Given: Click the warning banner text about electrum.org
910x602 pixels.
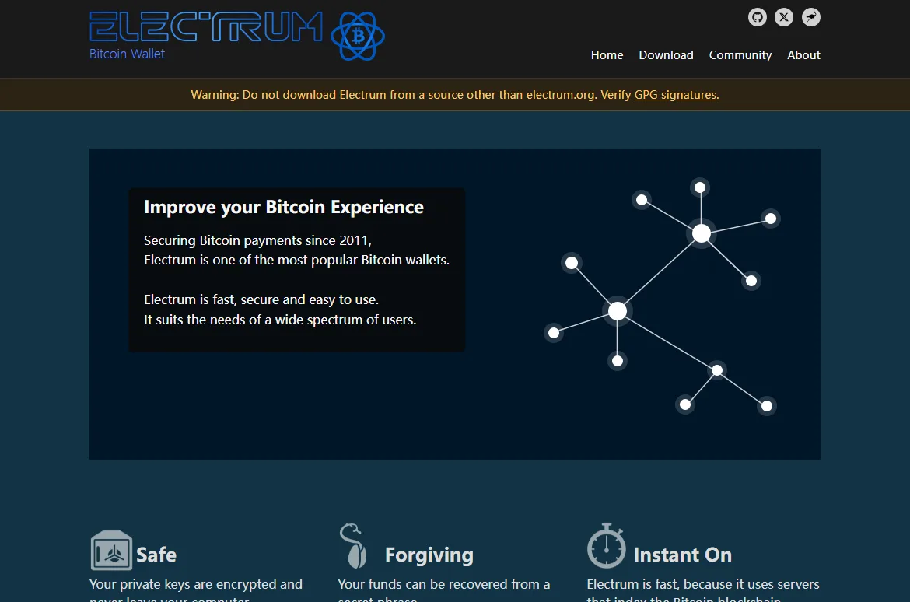Looking at the screenshot, I should [455, 95].
